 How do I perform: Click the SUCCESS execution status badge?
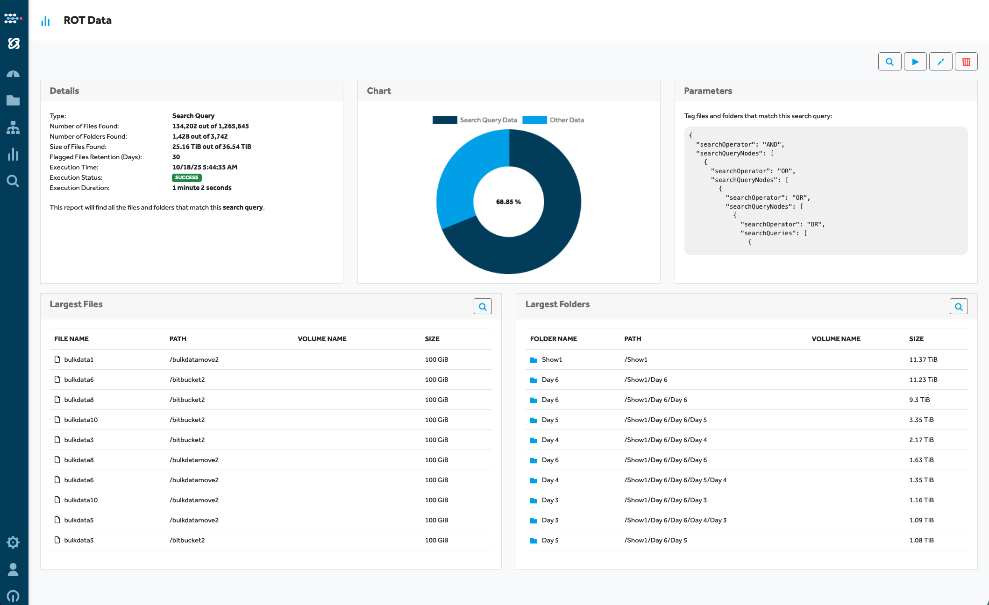coord(186,177)
